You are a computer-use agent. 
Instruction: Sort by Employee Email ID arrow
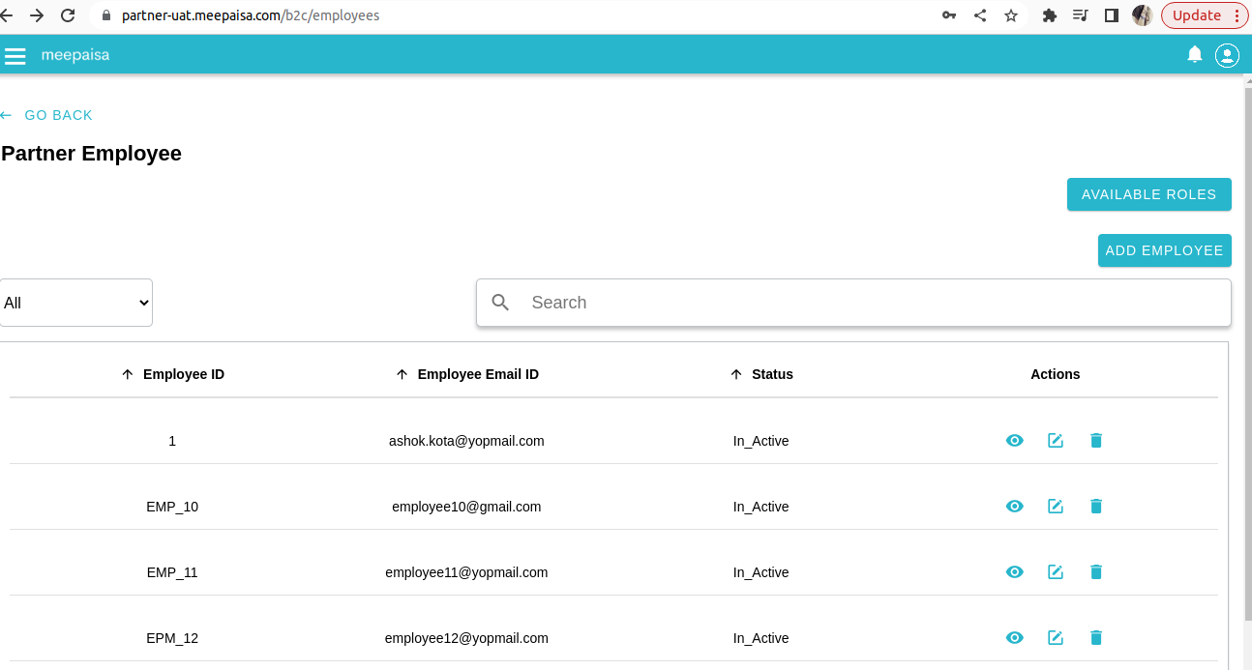click(x=402, y=374)
